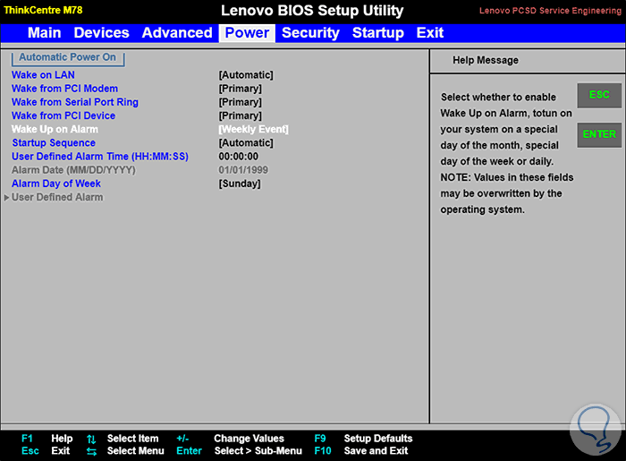Click the 01/01/1999 alarm date value

coord(243,170)
